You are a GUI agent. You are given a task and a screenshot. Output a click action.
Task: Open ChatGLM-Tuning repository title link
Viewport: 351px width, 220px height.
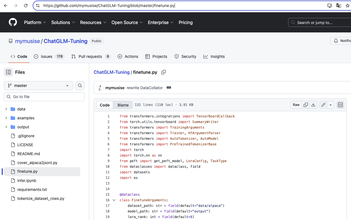point(65,41)
